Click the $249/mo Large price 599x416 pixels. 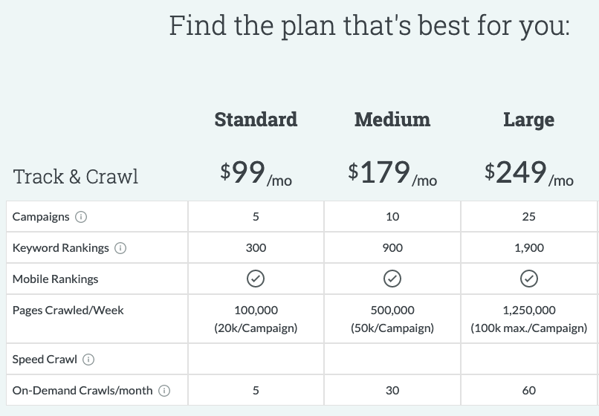(528, 175)
